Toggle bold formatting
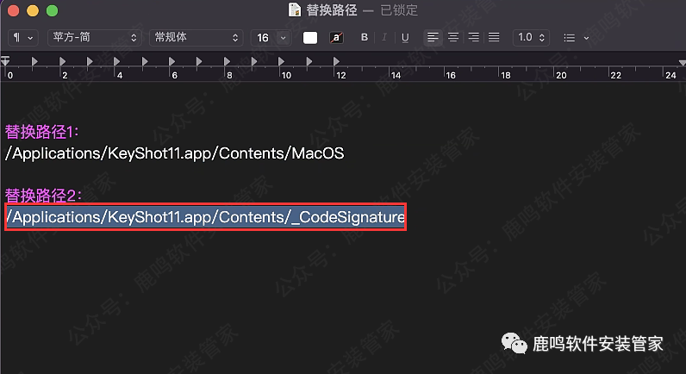Image resolution: width=686 pixels, height=374 pixels. (x=365, y=38)
